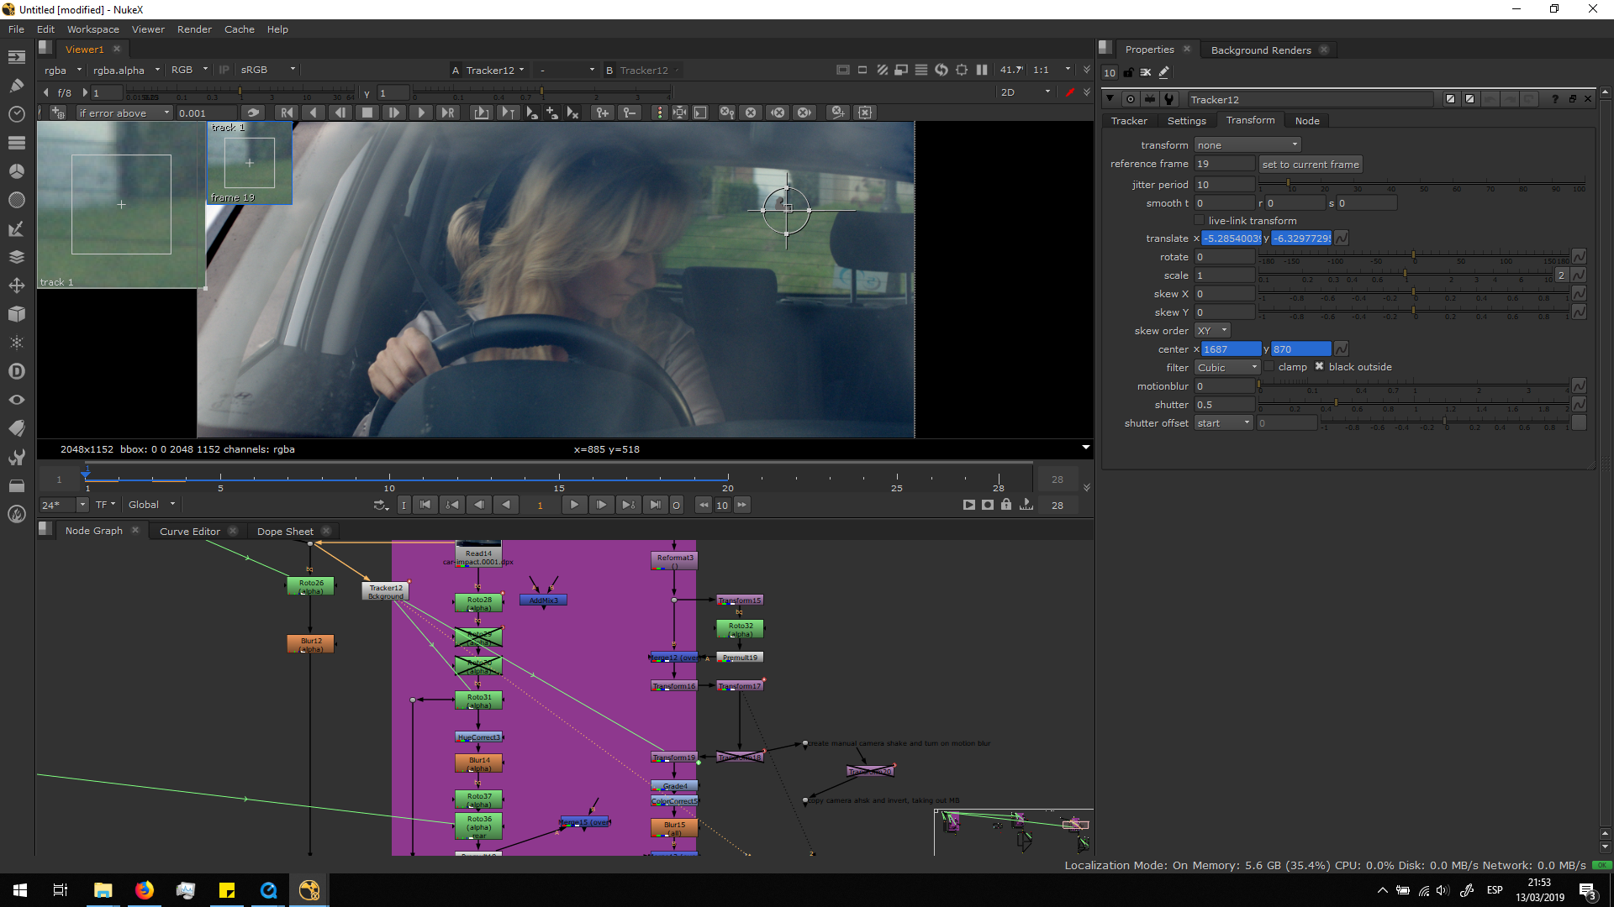Click stop tracking square button
Screen dimensions: 1614x907
[x=367, y=113]
